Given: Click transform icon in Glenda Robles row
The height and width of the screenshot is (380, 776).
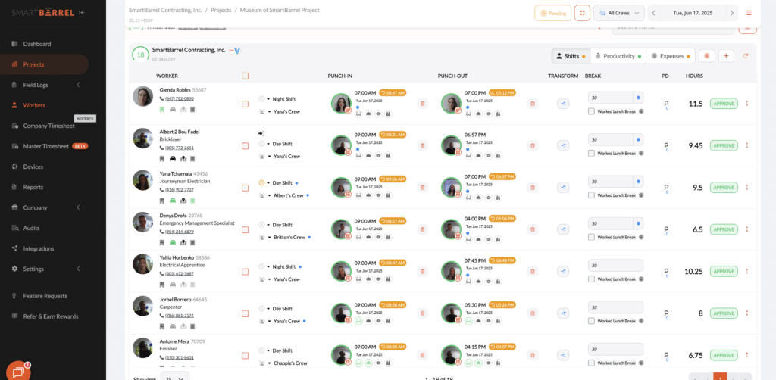Looking at the screenshot, I should (563, 104).
